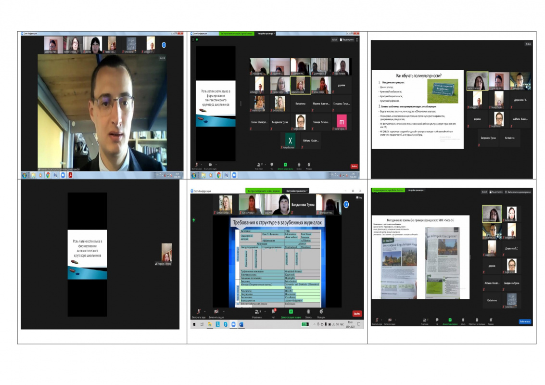Screen dimensions: 545x385
Task: Click Вид view option near Балданова Туяна
Action: tap(357, 198)
